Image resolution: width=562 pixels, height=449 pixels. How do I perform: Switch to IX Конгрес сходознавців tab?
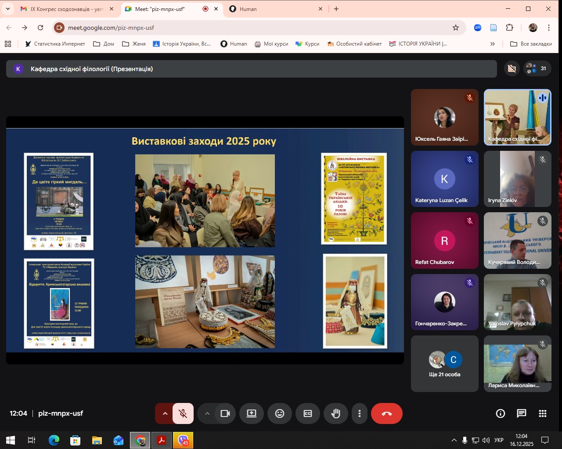coord(66,9)
